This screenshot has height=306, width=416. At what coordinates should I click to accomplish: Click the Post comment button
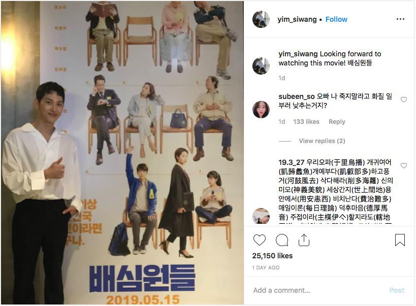(x=397, y=290)
